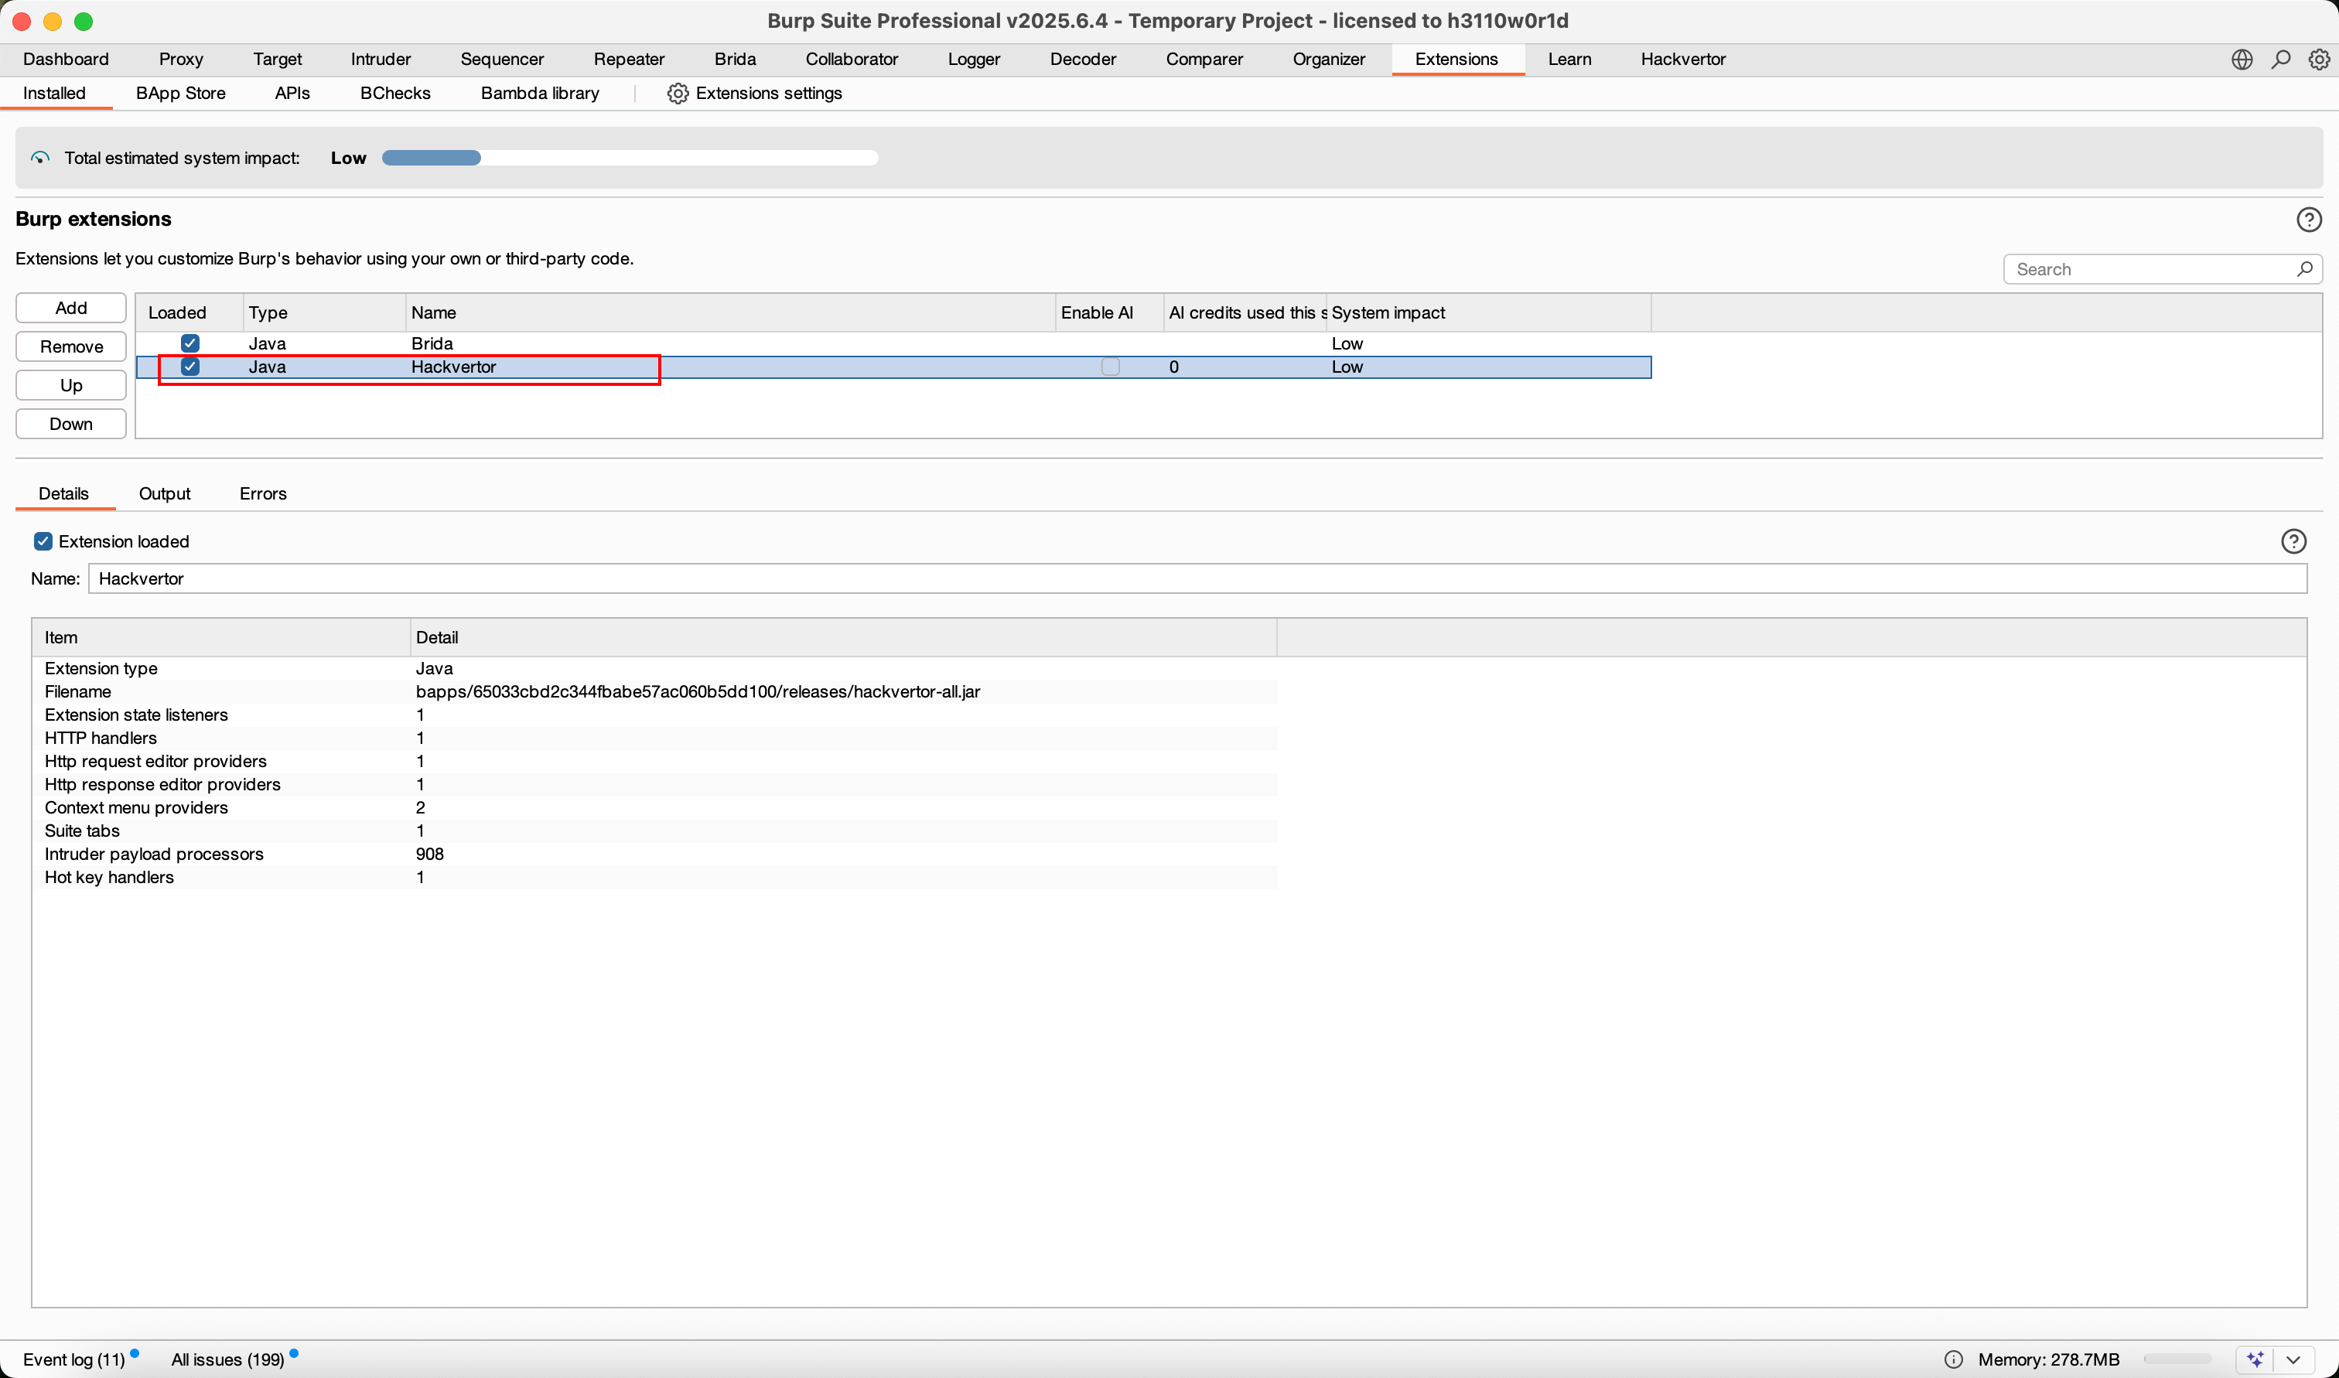Viewport: 2339px width, 1378px height.
Task: Click the Detail column header
Action: (x=842, y=638)
